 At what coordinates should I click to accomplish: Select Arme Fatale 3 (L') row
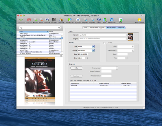point(39,47)
